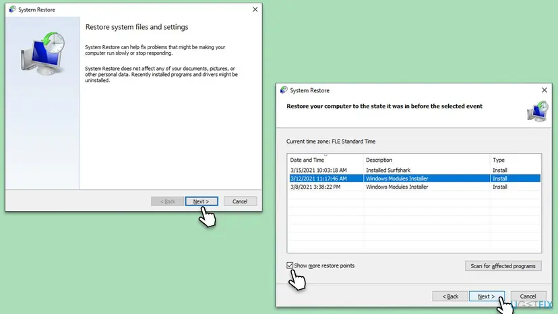Click Current time zone: FLE Standard Time text
The width and height of the screenshot is (558, 314).
tap(331, 142)
